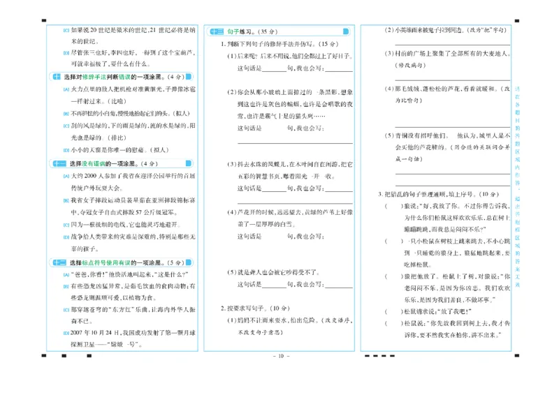Mark bubble C beside 因为一根极细的电线

(66, 225)
